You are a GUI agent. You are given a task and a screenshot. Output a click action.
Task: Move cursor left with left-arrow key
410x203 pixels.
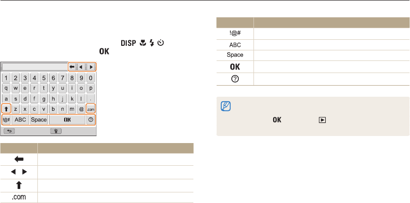81,66
